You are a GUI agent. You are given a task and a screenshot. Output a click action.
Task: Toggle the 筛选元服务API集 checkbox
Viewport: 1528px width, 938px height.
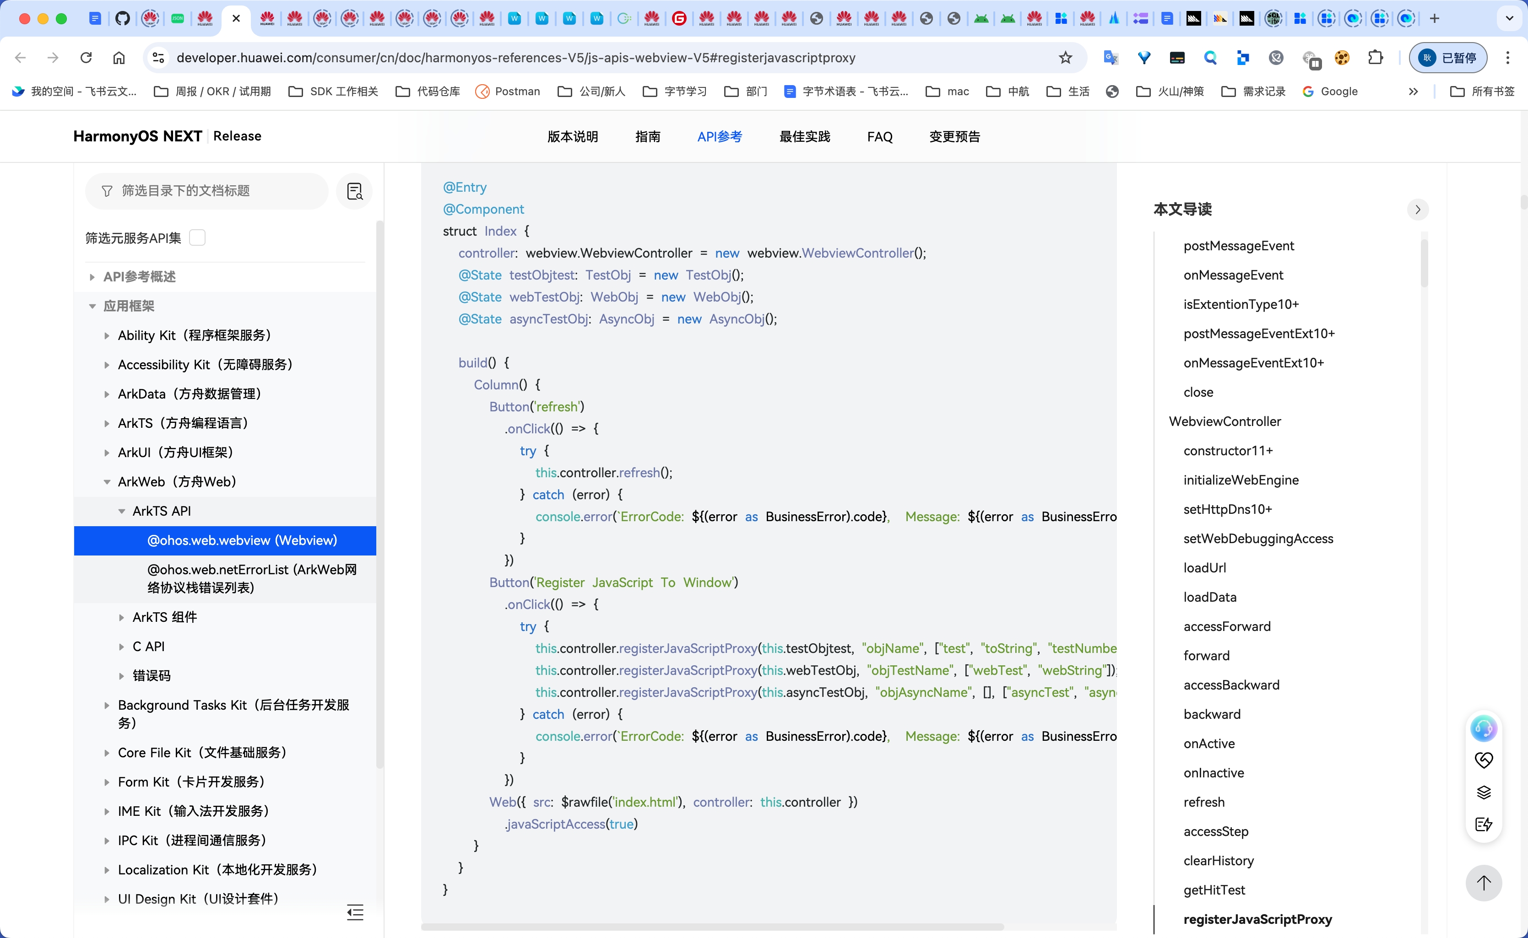pos(197,237)
